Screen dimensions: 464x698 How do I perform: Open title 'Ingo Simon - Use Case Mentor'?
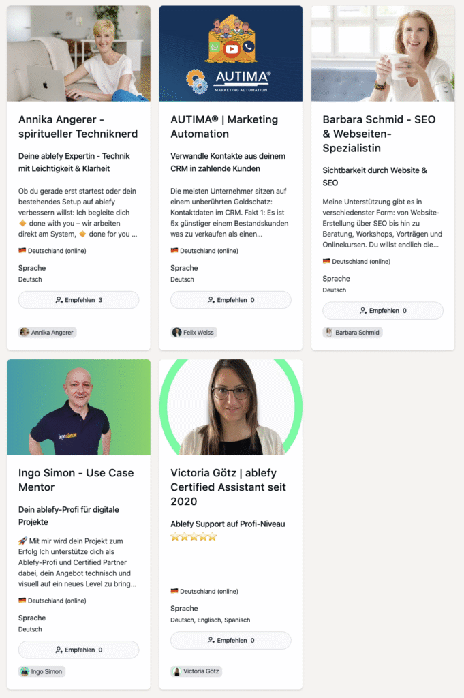[x=76, y=481]
